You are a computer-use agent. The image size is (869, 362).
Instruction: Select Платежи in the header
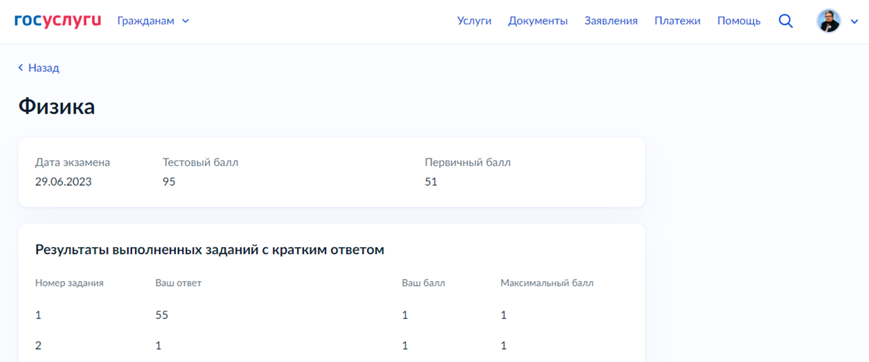[677, 21]
